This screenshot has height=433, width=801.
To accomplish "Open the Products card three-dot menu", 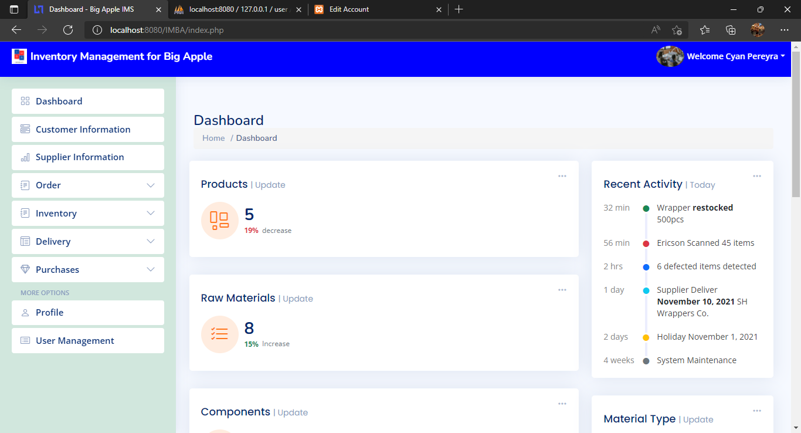I will pyautogui.click(x=562, y=176).
